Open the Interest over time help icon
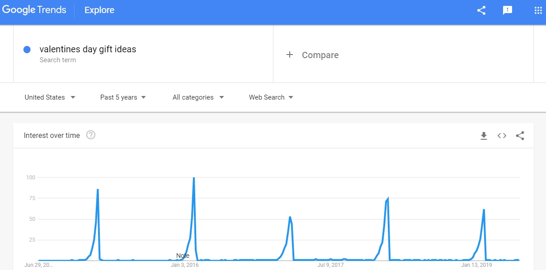The width and height of the screenshot is (546, 270). (91, 135)
